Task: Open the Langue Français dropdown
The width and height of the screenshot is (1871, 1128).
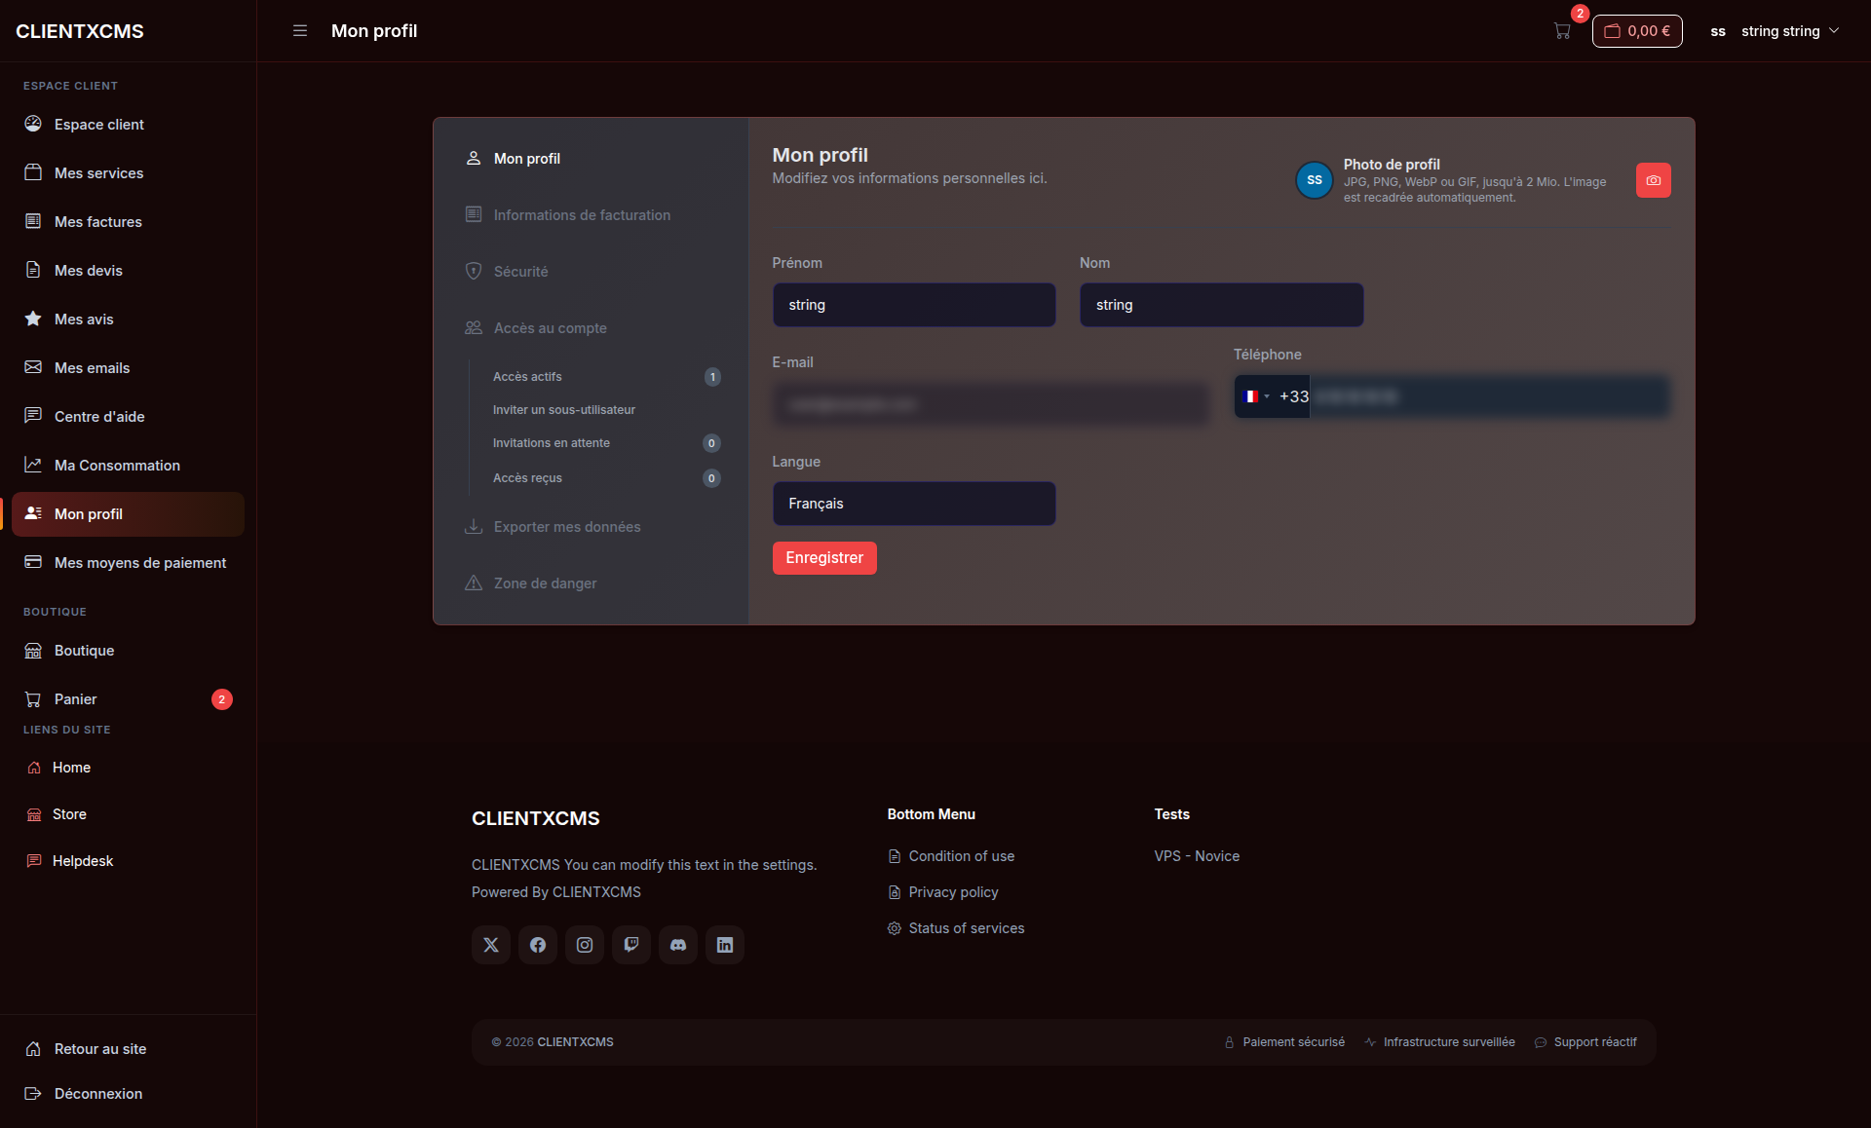Action: (914, 504)
